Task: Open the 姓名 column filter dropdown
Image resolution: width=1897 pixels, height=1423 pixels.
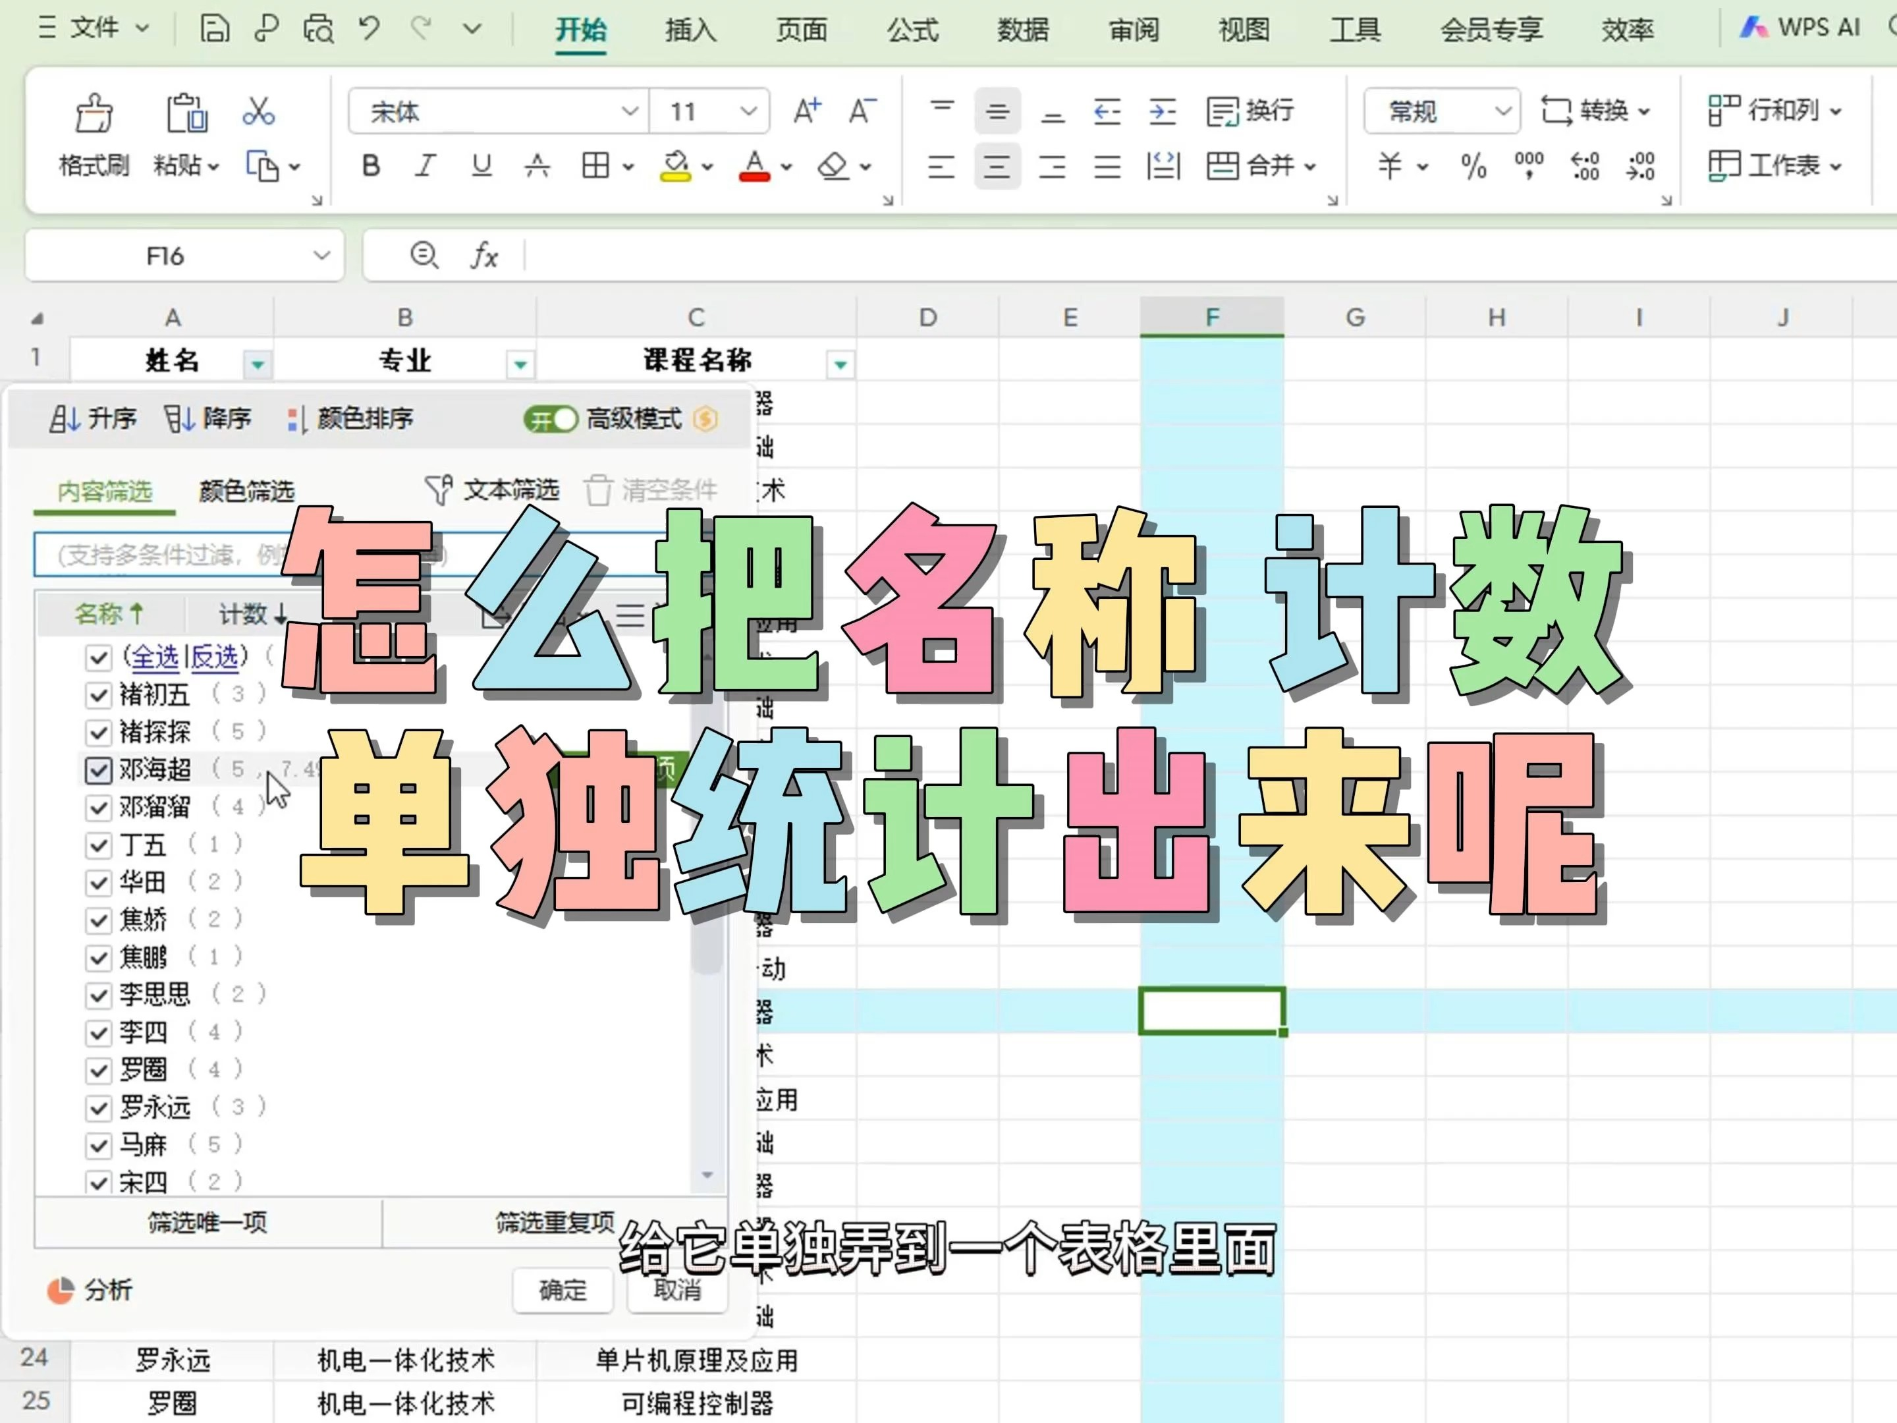Action: coord(258,363)
